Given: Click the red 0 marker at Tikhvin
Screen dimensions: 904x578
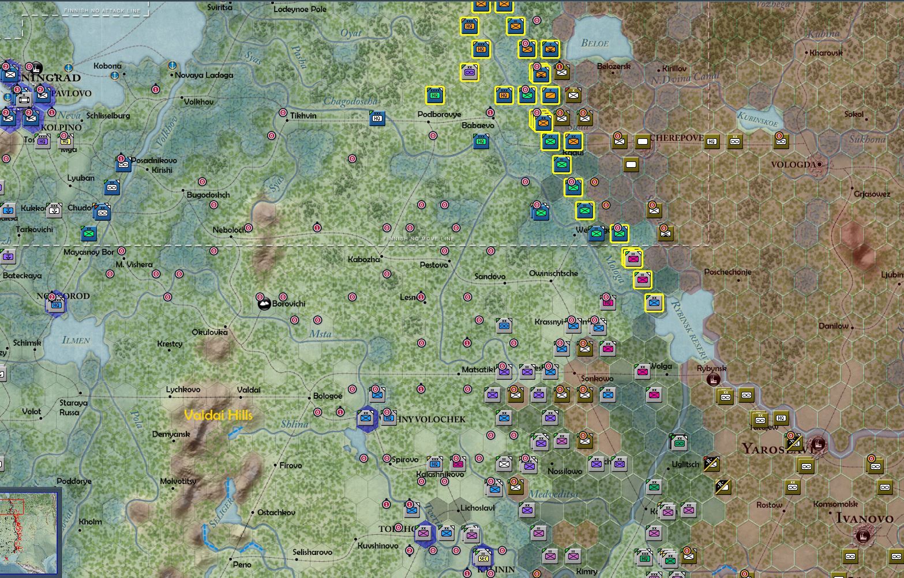Looking at the screenshot, I should pyautogui.click(x=283, y=112).
